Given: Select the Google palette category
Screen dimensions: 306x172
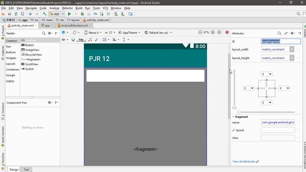Looking at the screenshot, I should point(11,75).
